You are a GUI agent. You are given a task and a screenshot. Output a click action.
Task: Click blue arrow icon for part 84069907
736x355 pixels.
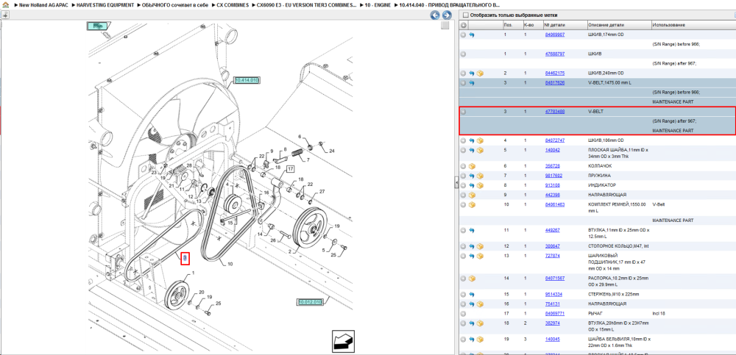click(472, 35)
